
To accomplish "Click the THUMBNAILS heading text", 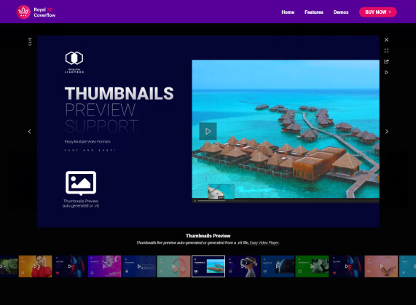I will coord(119,93).
